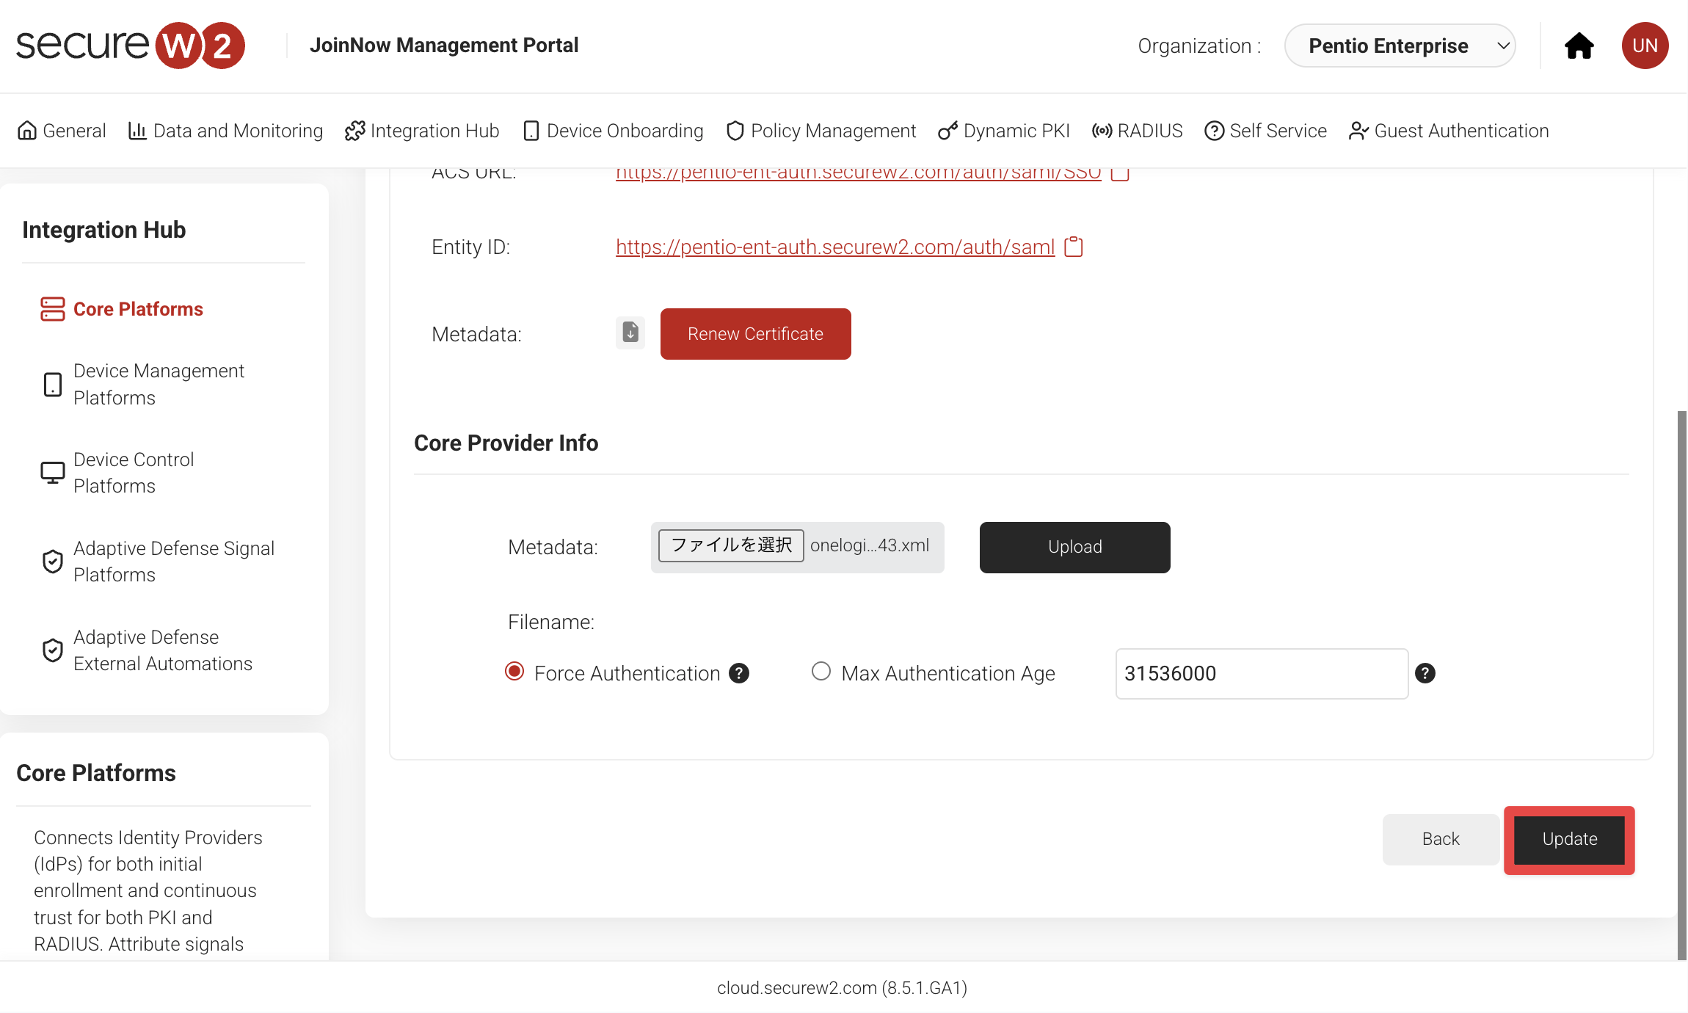Open the General menu
The image size is (1688, 1013).
tap(62, 131)
